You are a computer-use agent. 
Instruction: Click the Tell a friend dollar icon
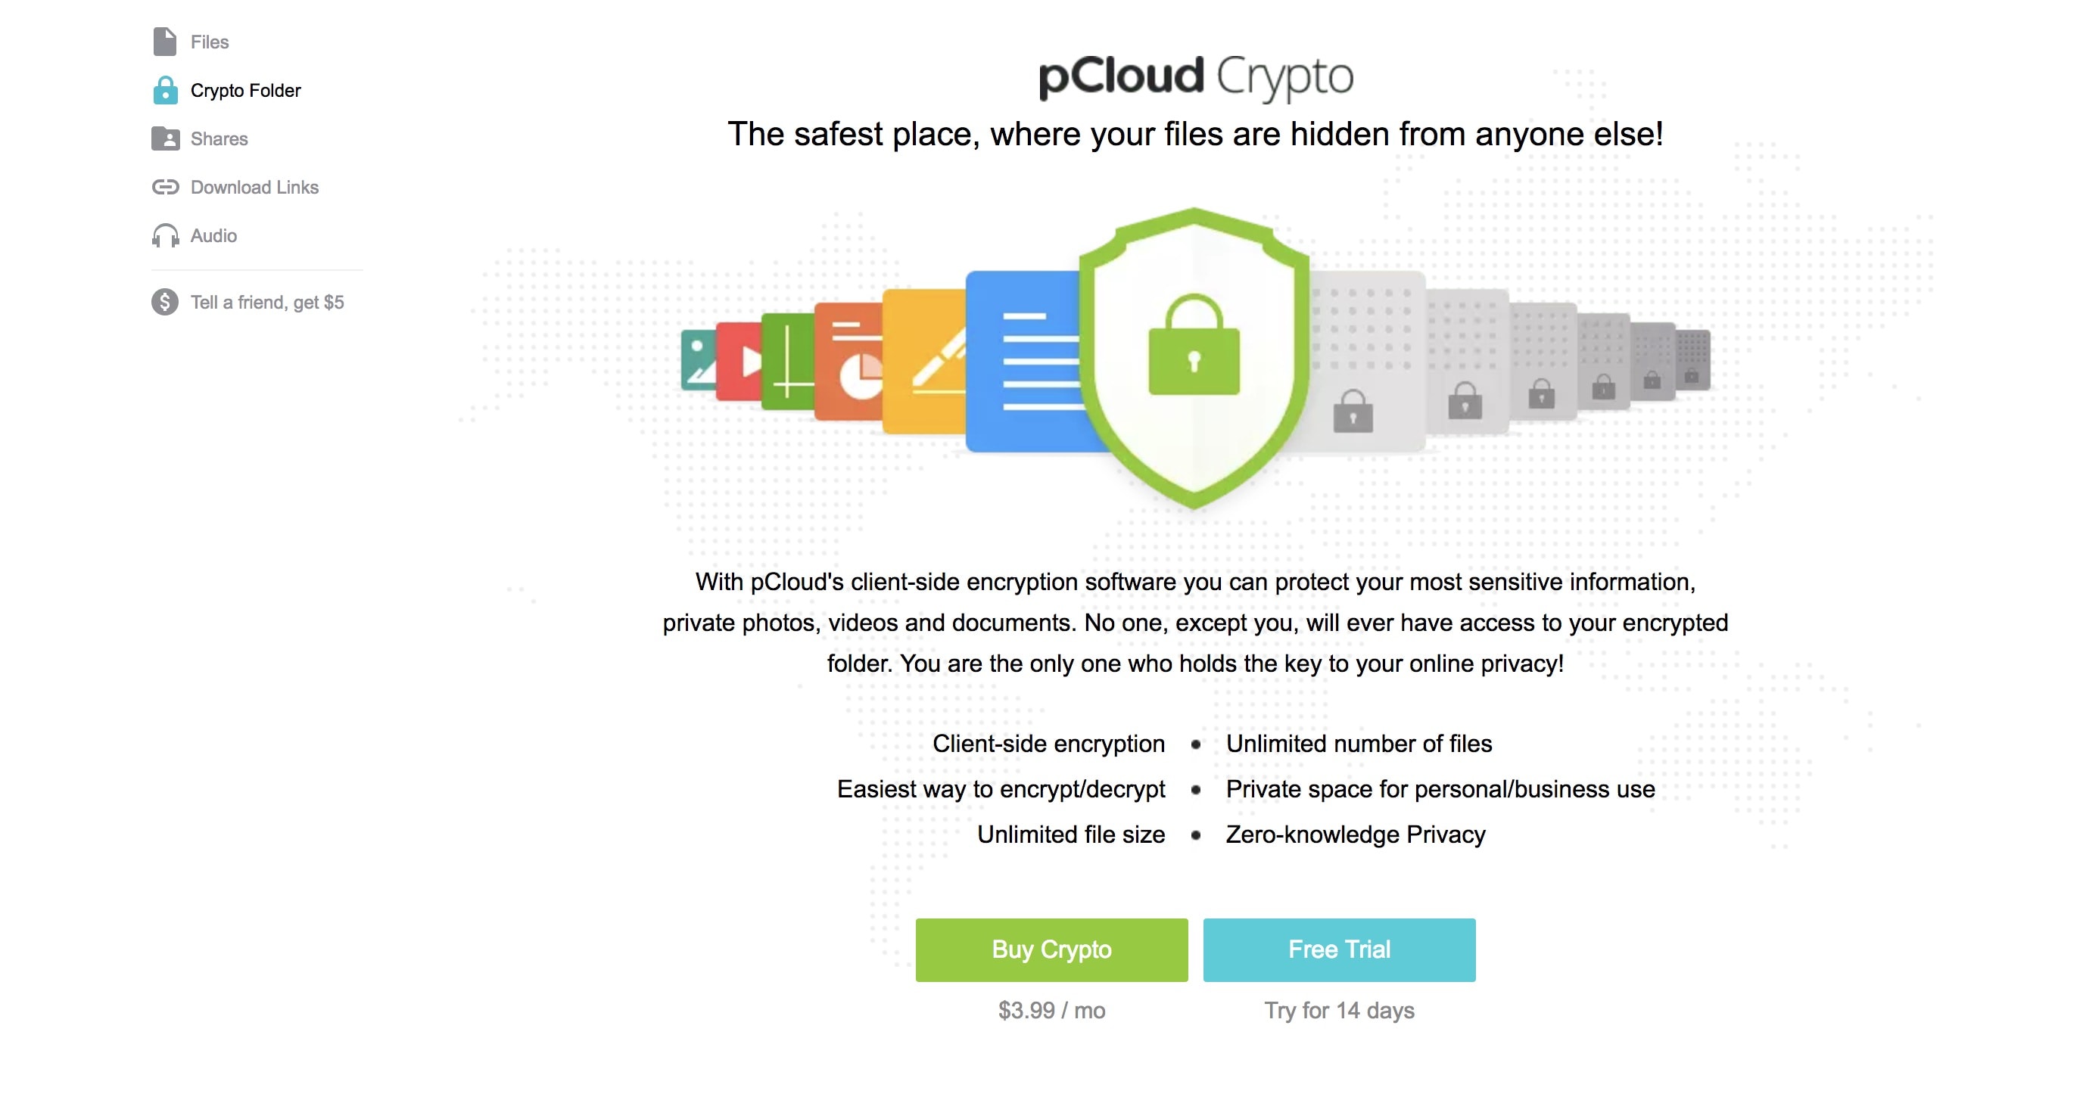165,301
